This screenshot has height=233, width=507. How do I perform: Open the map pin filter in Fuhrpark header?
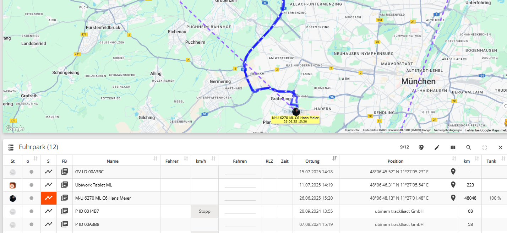click(x=421, y=147)
